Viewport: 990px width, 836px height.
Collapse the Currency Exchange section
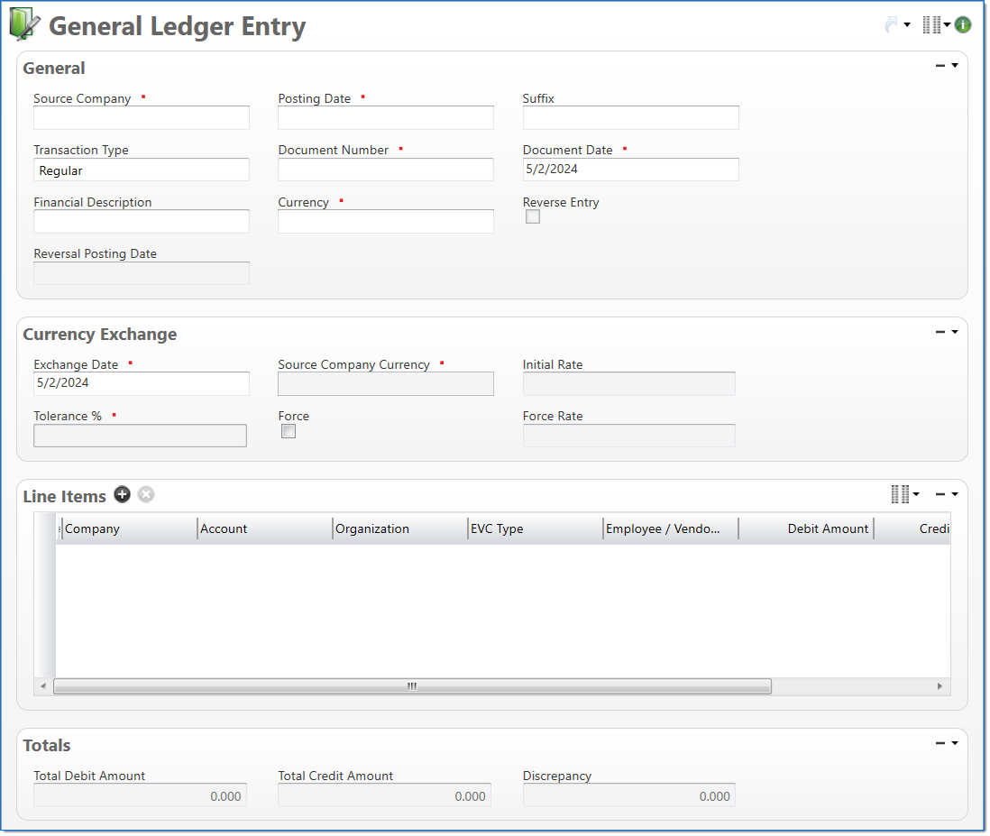point(940,332)
